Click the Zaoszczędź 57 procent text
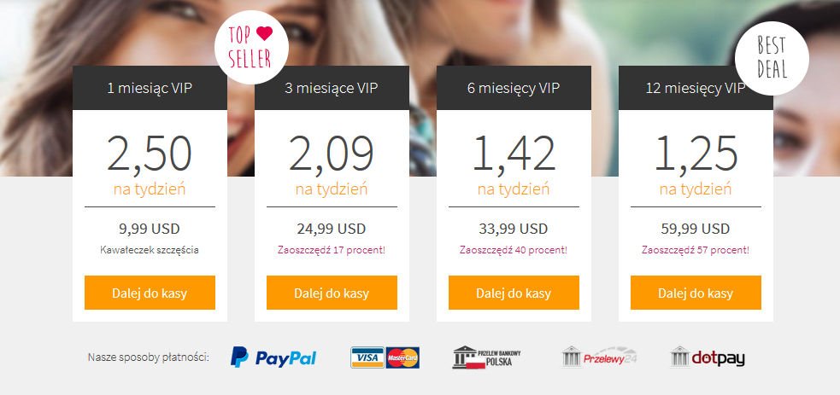 coord(696,250)
